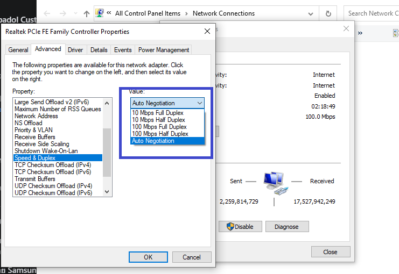Refresh the Network Connections view
399x274 pixels.
pyautogui.click(x=328, y=14)
